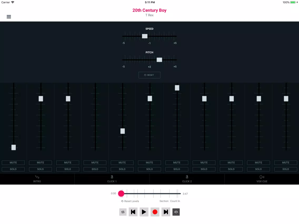
Task: Solo the eleventh channel strip
Action: tap(286, 169)
